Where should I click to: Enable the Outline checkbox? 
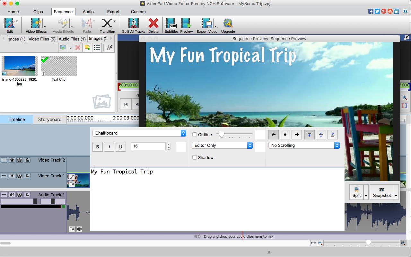(195, 135)
